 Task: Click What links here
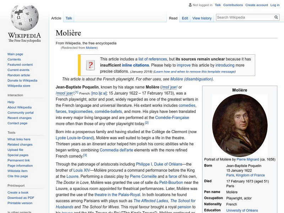(x=19, y=139)
